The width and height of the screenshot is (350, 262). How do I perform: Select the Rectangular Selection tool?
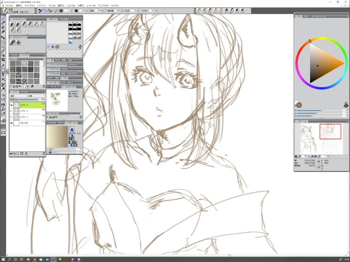pos(3,42)
